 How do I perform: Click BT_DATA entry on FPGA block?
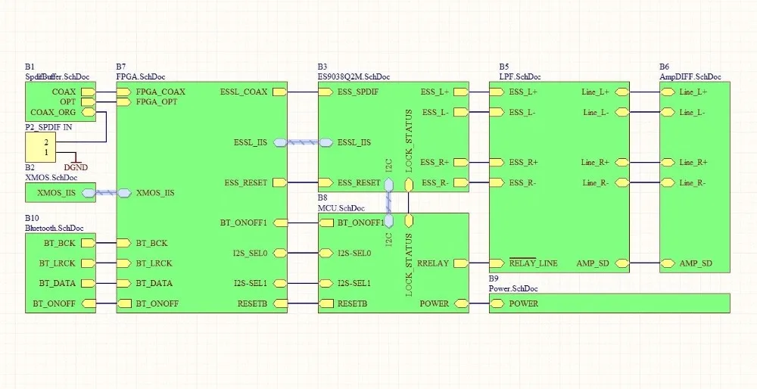[124, 283]
